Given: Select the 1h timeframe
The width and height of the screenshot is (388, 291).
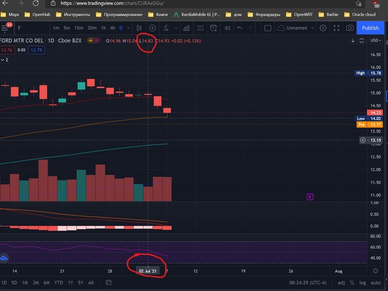Looking at the screenshot, I should click(x=104, y=28).
